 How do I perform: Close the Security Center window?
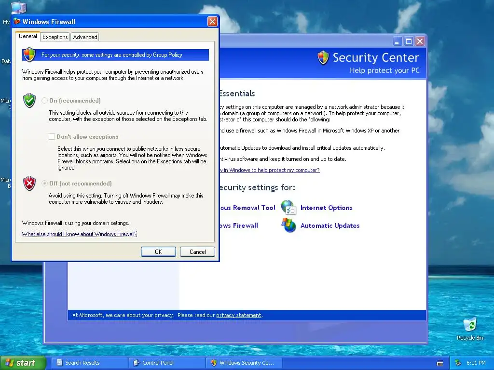[420, 41]
